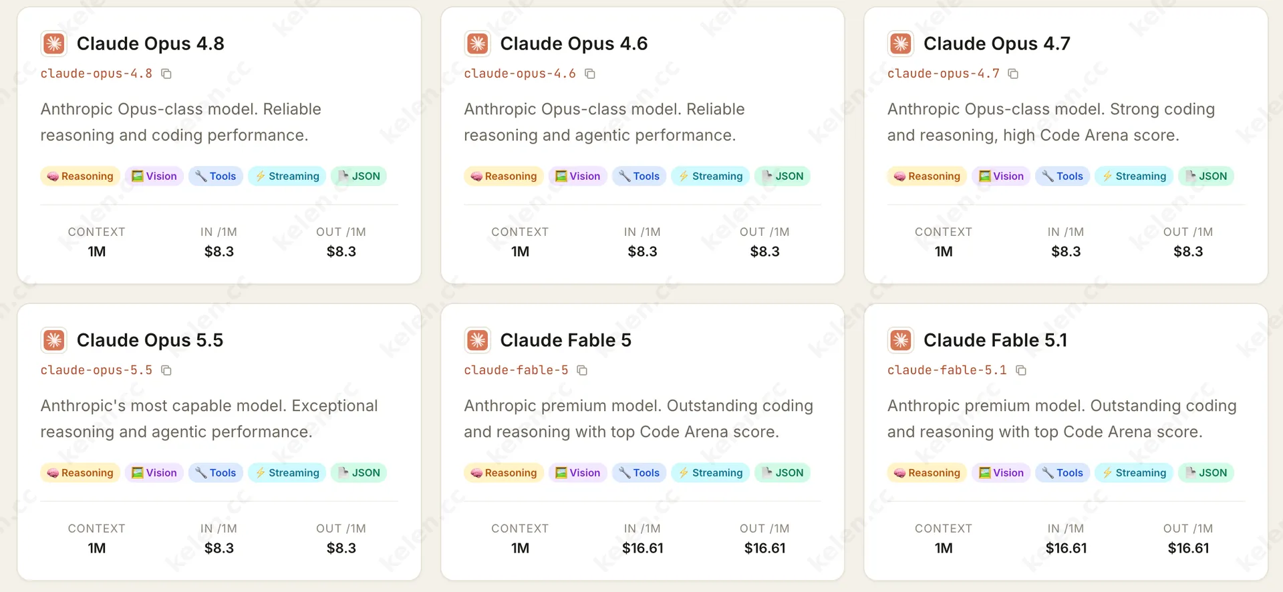Screen dimensions: 1283x592
Task: Select the JSON tag in the Claude Fable 5 card
Action: click(782, 473)
